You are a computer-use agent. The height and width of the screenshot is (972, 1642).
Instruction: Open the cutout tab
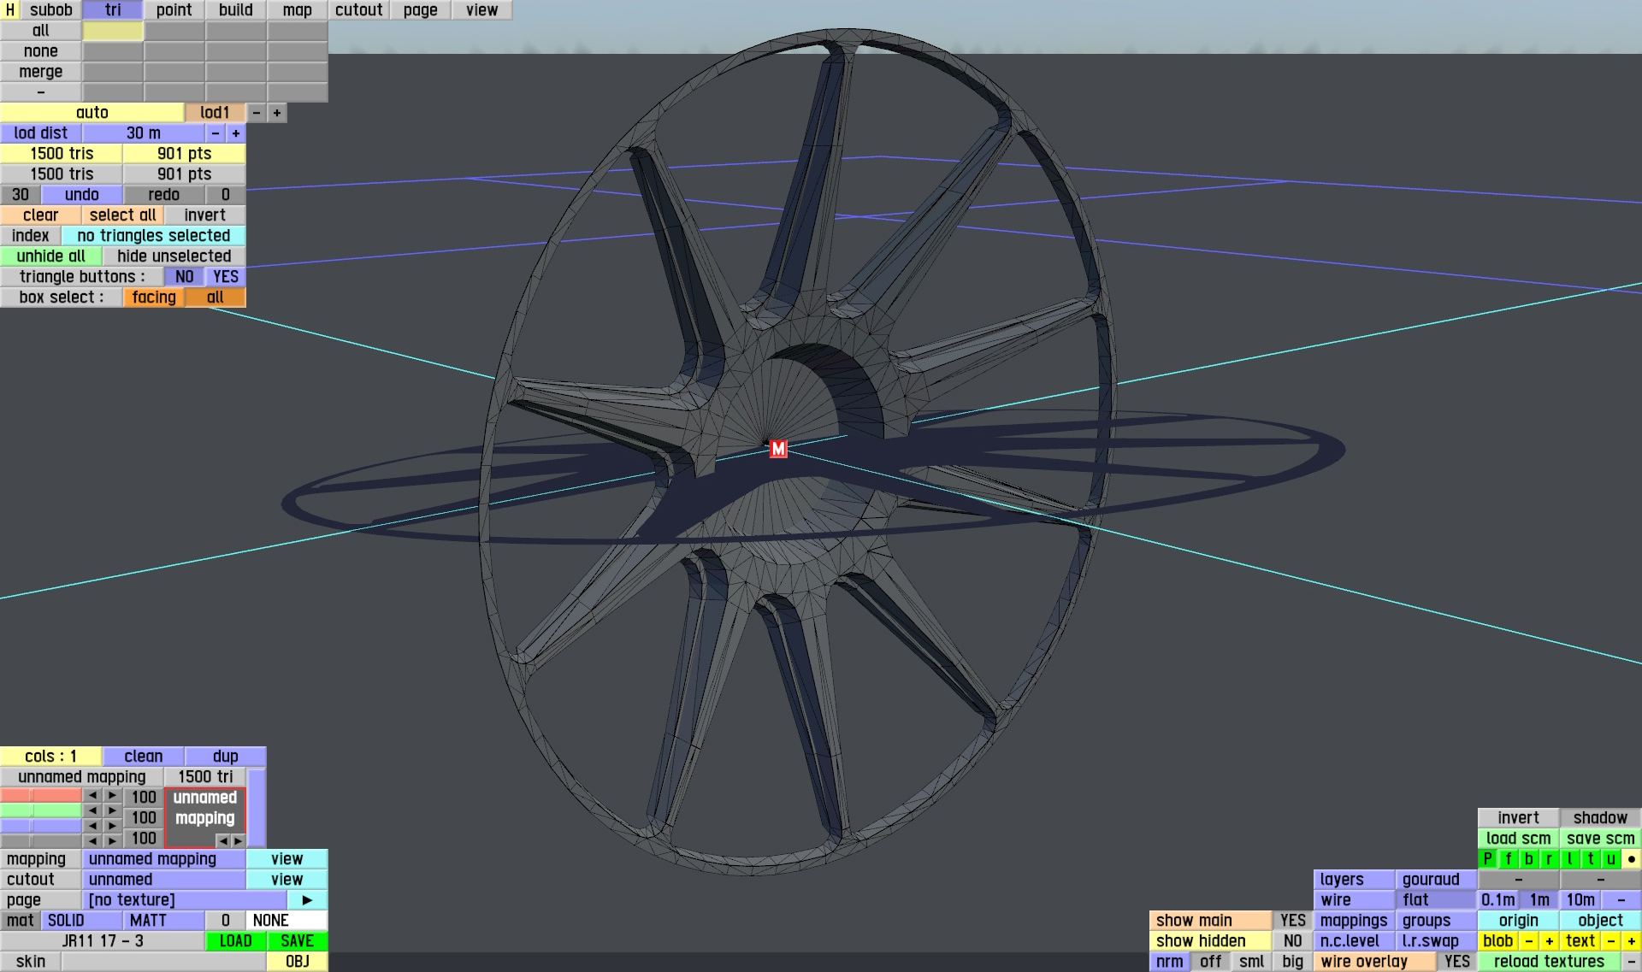358,10
